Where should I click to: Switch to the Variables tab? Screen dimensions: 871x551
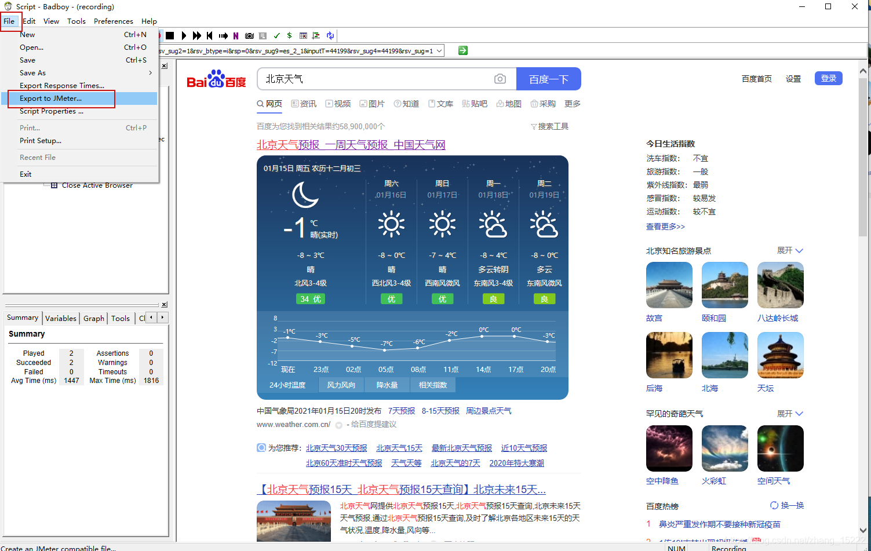[x=61, y=318]
